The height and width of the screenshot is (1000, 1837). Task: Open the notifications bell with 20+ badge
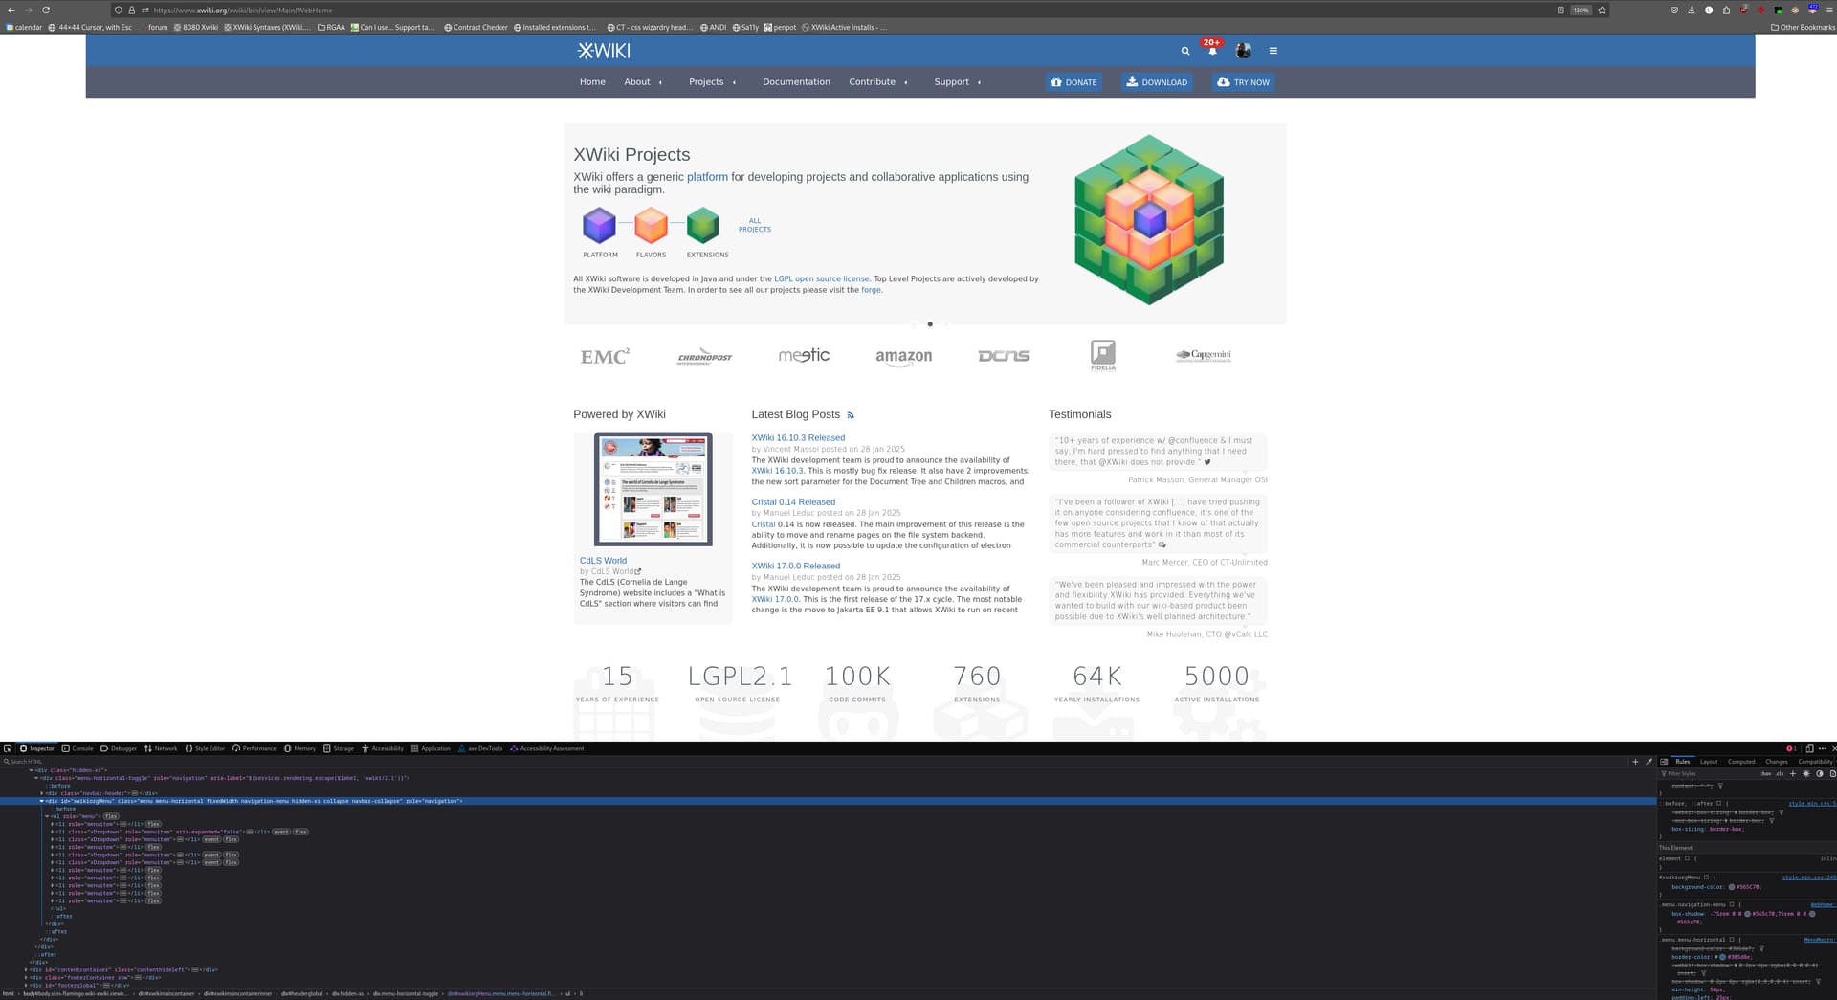click(1212, 50)
